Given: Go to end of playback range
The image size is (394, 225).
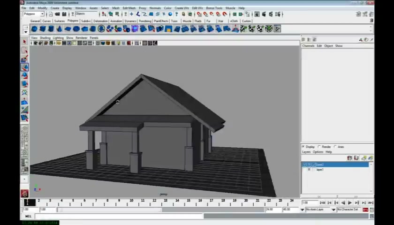Looking at the screenshot, I should click(x=371, y=202).
